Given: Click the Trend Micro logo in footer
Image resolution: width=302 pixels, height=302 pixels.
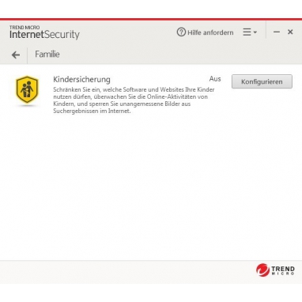Looking at the screenshot, I should point(275,270).
